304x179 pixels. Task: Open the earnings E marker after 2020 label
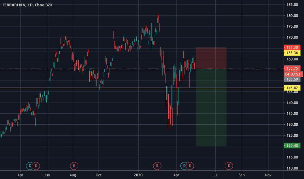(157, 166)
